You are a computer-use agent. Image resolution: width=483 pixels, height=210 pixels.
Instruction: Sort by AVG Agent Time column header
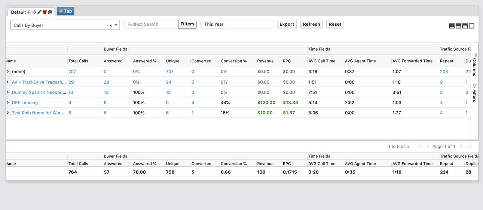pyautogui.click(x=360, y=61)
